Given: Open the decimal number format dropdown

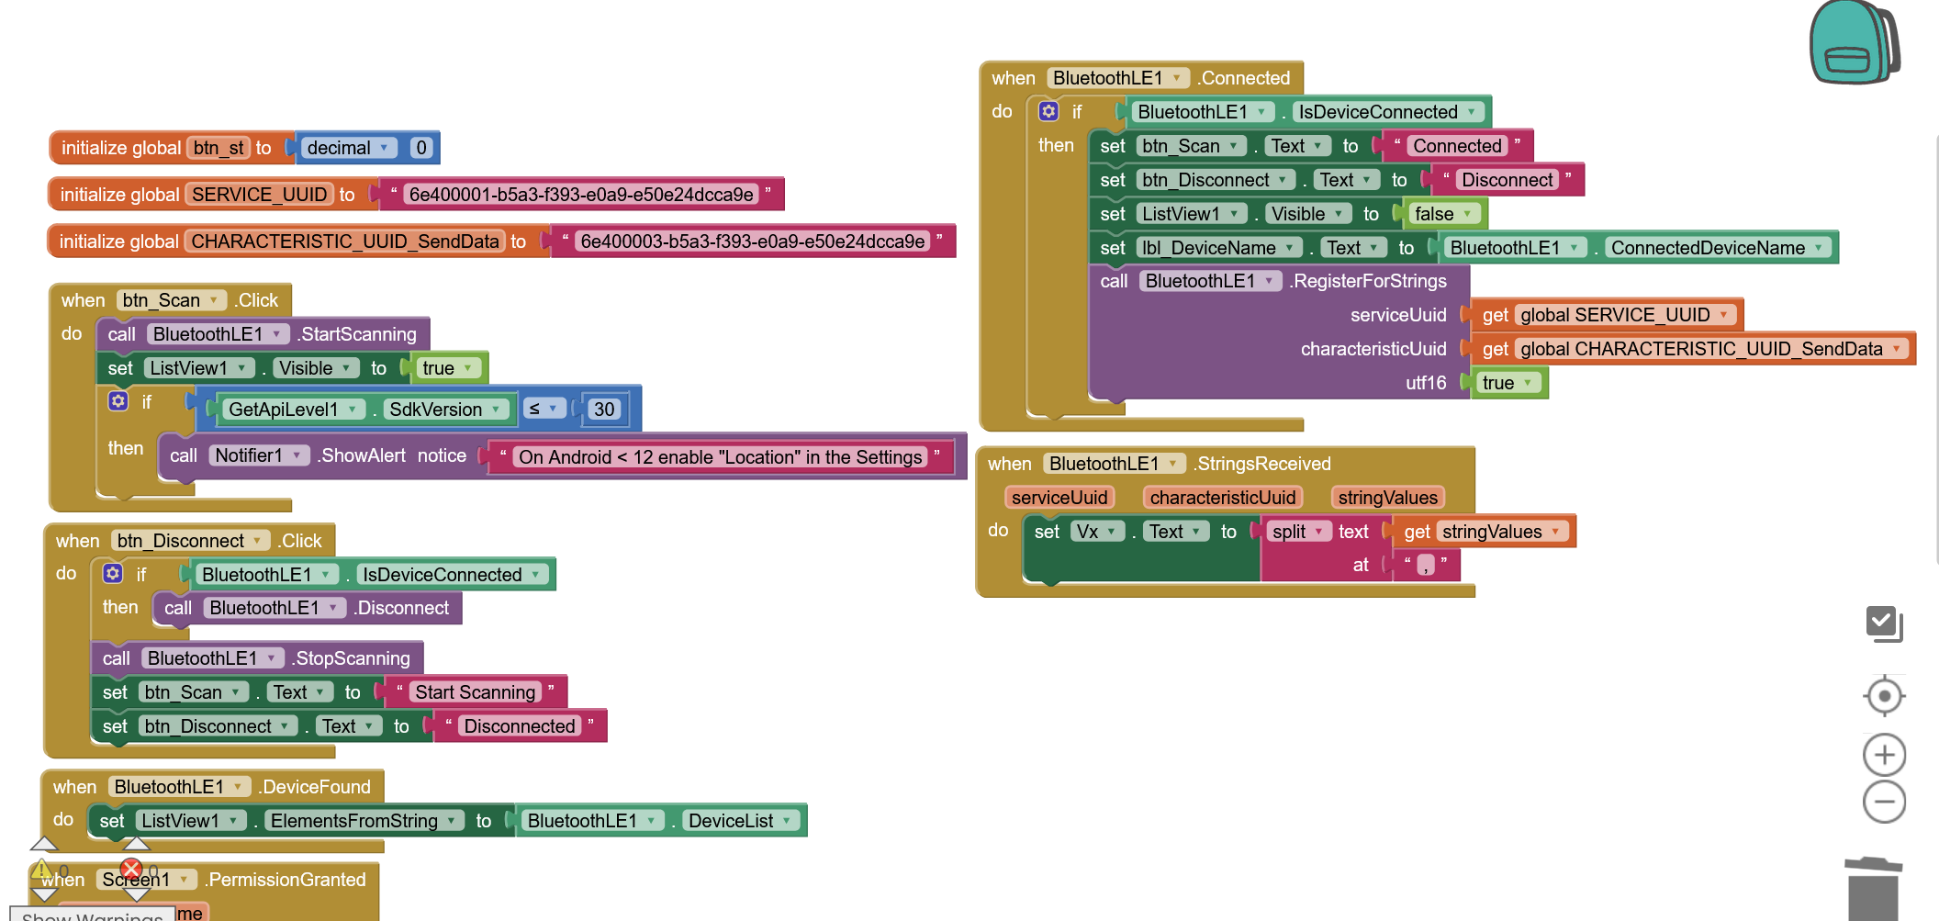Looking at the screenshot, I should pos(348,148).
